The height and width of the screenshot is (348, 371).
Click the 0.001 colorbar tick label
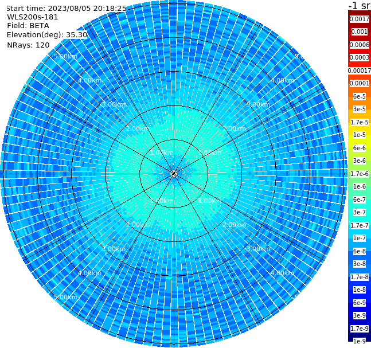point(360,32)
